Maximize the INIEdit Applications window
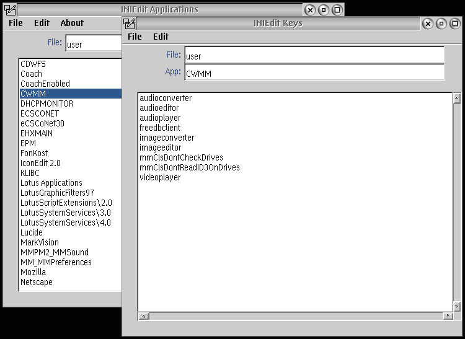Viewport: 465px width, 339px height. point(337,11)
